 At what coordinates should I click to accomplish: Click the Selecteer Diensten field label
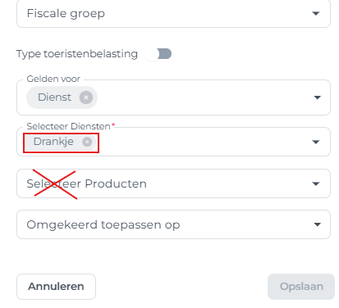coord(68,126)
